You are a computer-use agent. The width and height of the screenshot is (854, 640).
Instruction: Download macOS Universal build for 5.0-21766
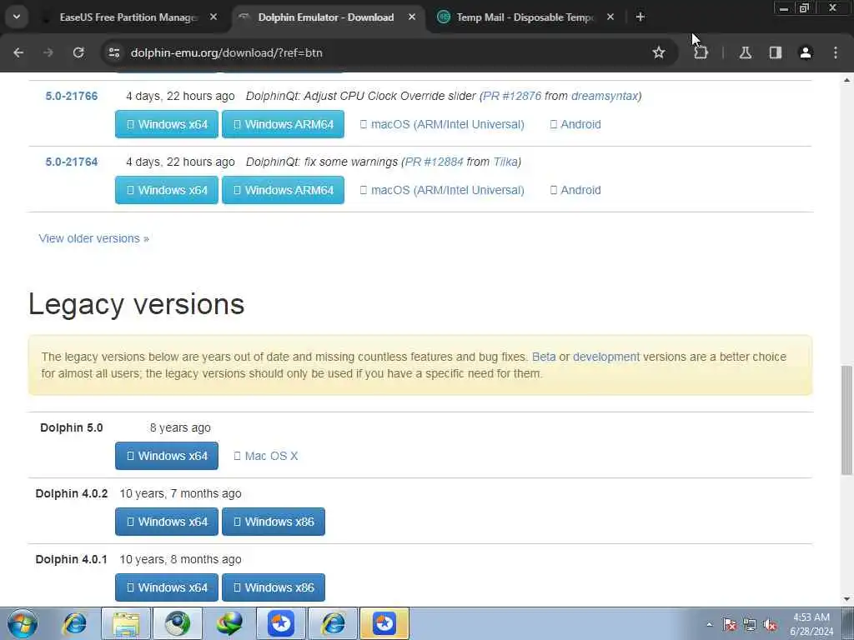coord(442,124)
